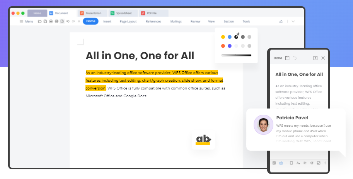Screen dimensions: 353x179
Task: Collapse the ribbon with the chevron arrow
Action: [x=293, y=21]
